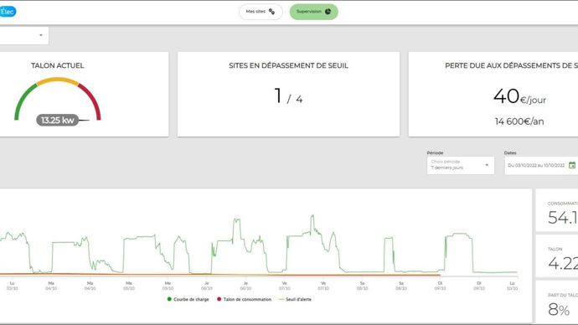Click the location pins icon in Mes sites
The height and width of the screenshot is (325, 578).
coord(271,12)
